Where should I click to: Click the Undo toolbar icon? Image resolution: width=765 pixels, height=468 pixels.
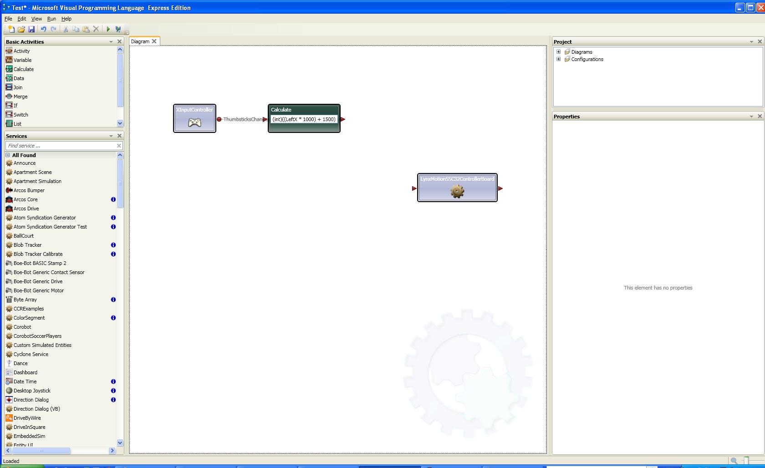pos(43,29)
